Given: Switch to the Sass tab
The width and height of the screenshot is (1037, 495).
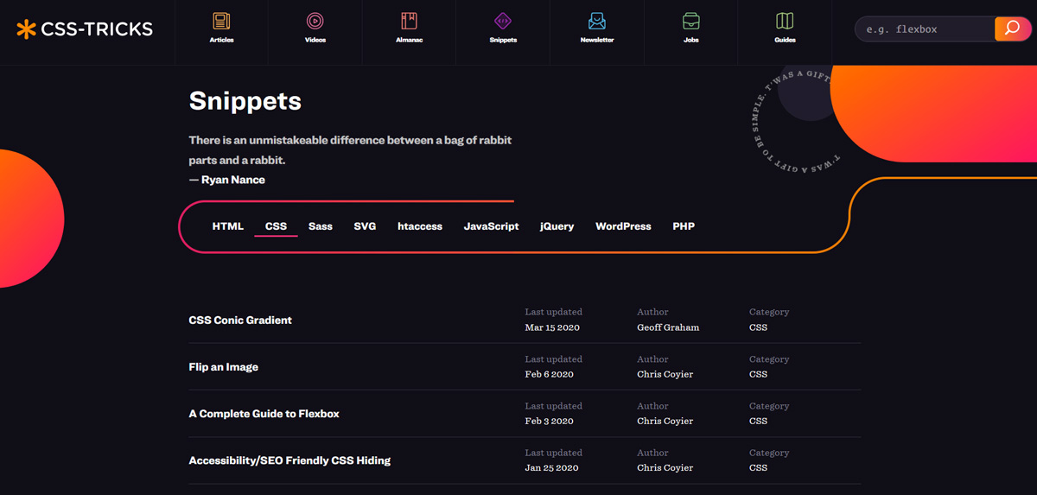Looking at the screenshot, I should [321, 226].
